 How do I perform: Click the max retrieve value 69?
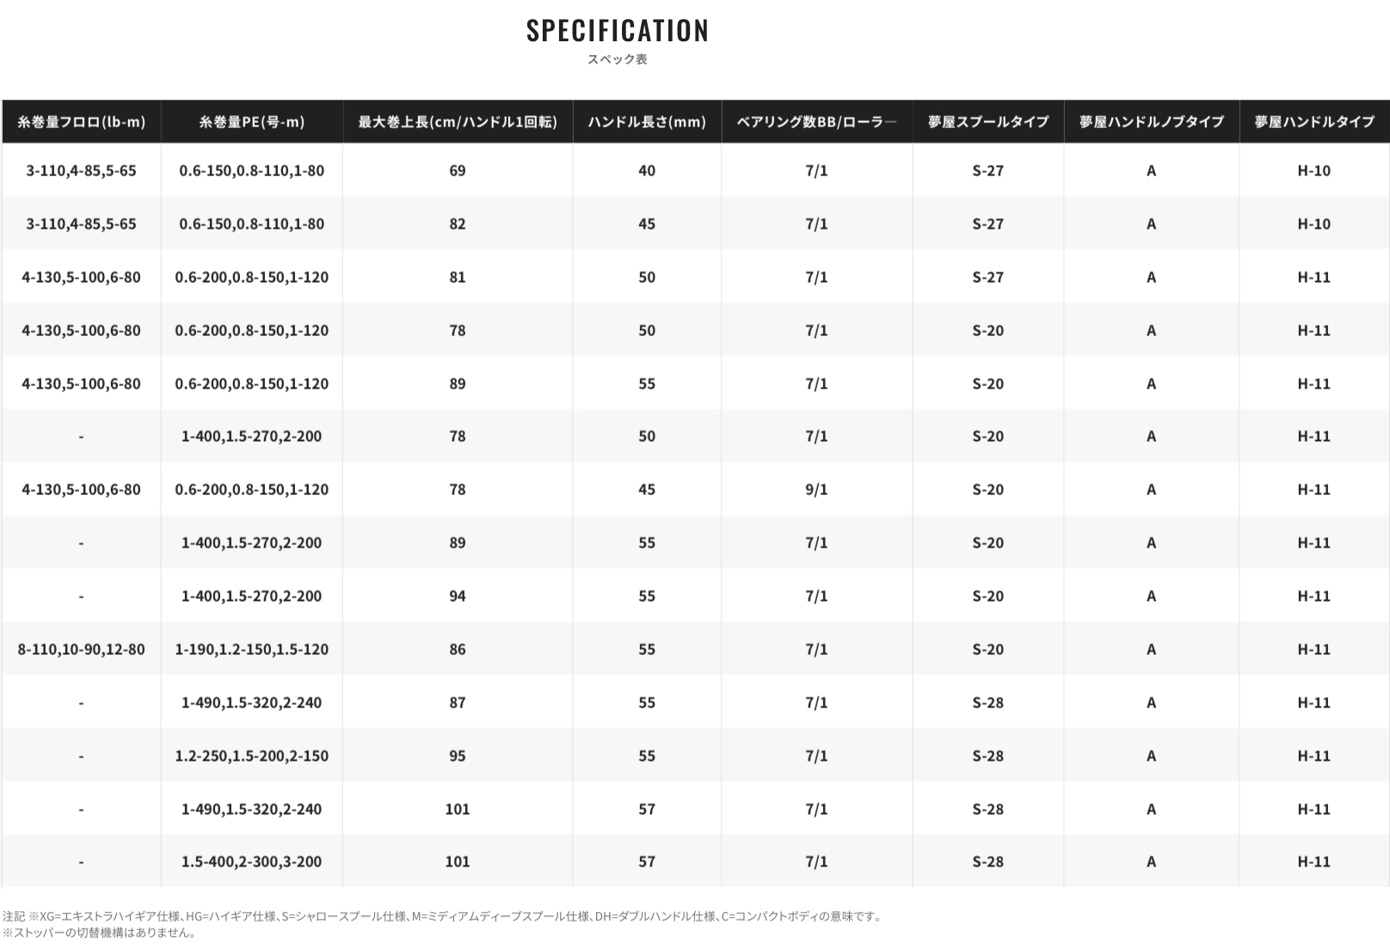coord(458,171)
